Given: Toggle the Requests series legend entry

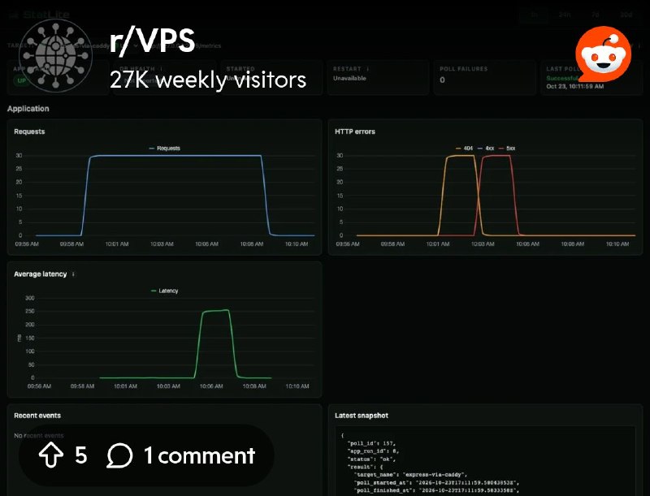Looking at the screenshot, I should click(165, 149).
